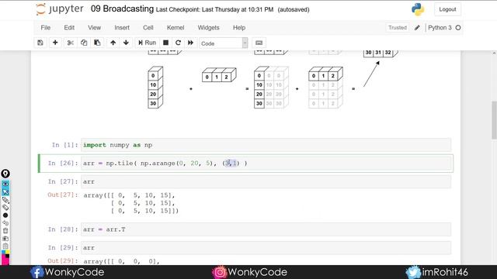Click the clipboard icon in annotation bar
The image size is (497, 279).
pos(5,246)
